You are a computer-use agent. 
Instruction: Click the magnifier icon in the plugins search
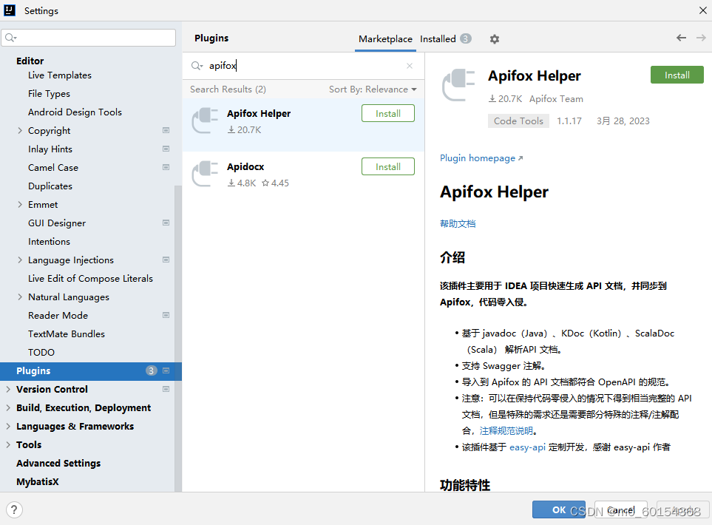194,65
